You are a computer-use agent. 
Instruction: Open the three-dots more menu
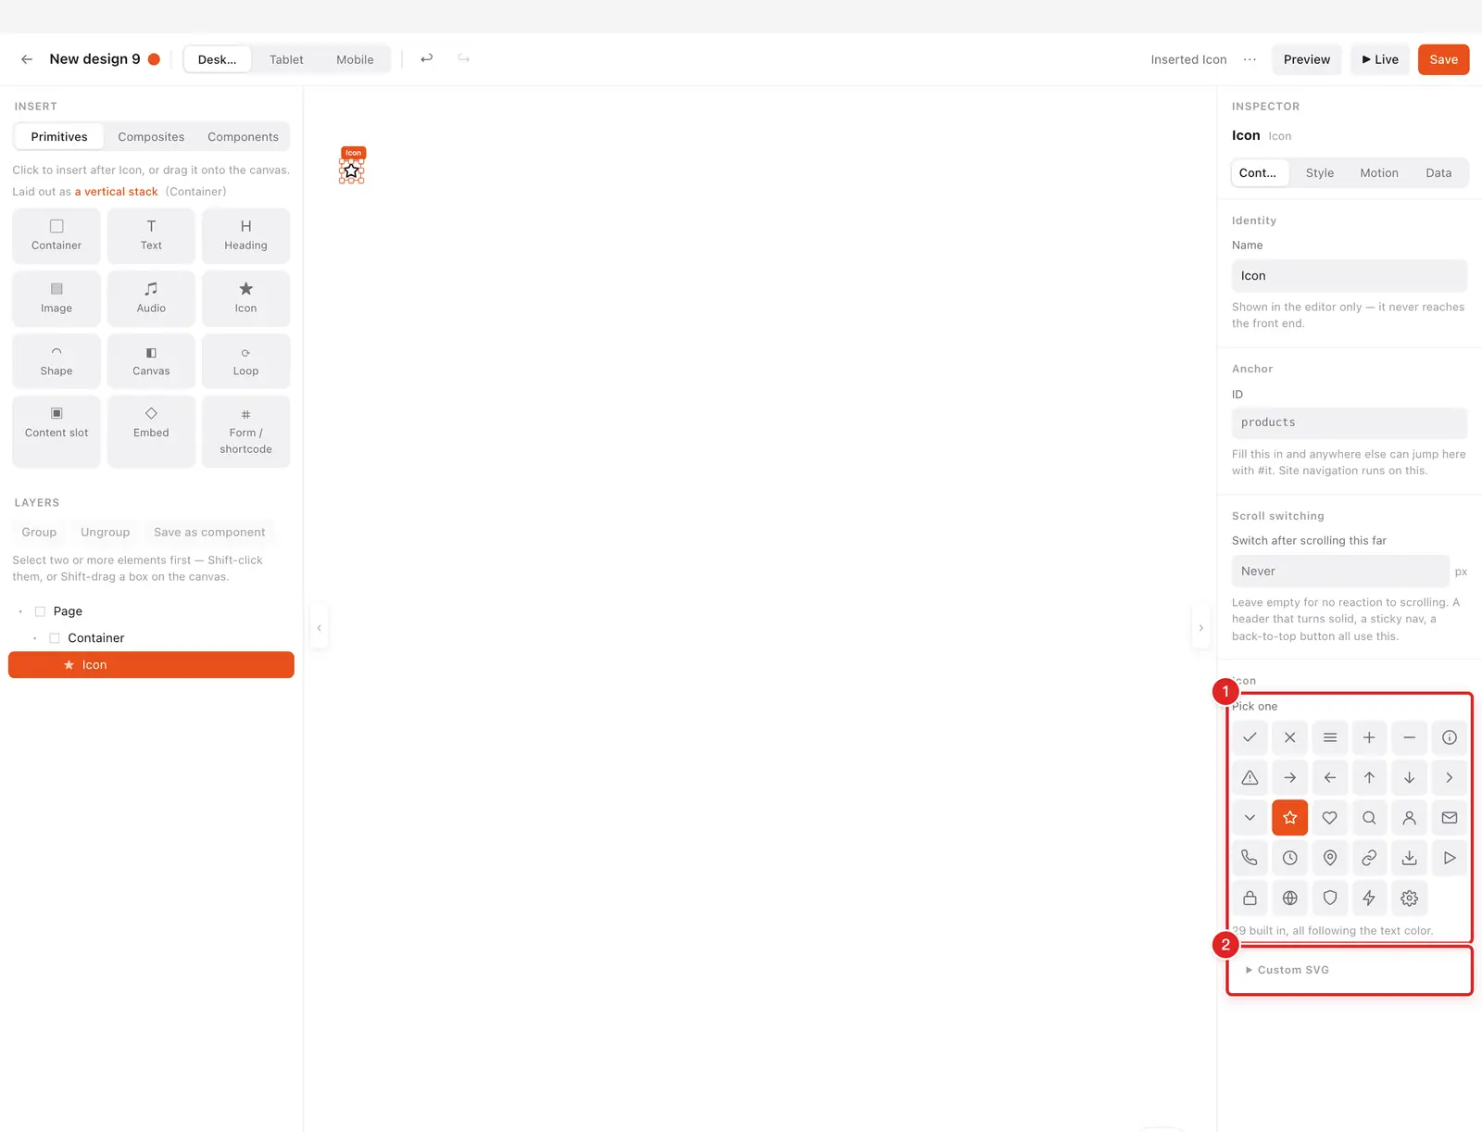click(x=1250, y=59)
